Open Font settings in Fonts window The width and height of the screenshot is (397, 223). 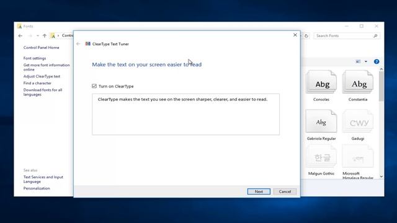pyautogui.click(x=35, y=58)
